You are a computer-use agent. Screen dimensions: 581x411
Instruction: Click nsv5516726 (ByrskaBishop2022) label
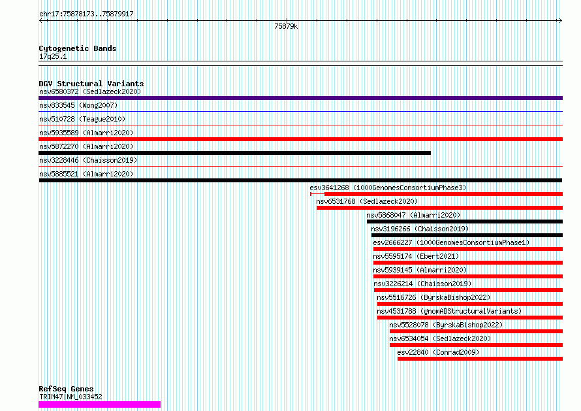point(433,297)
